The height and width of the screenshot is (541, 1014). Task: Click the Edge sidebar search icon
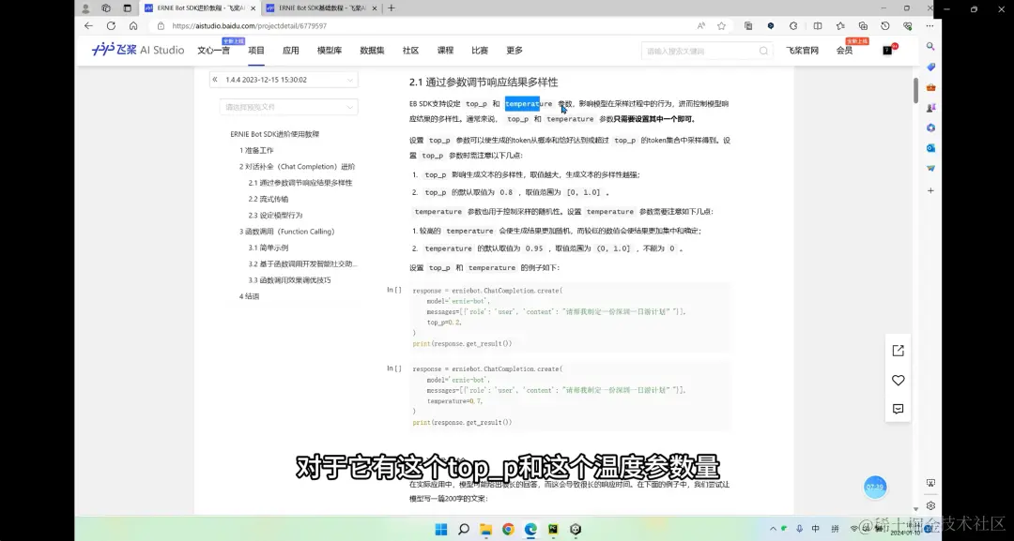(930, 47)
